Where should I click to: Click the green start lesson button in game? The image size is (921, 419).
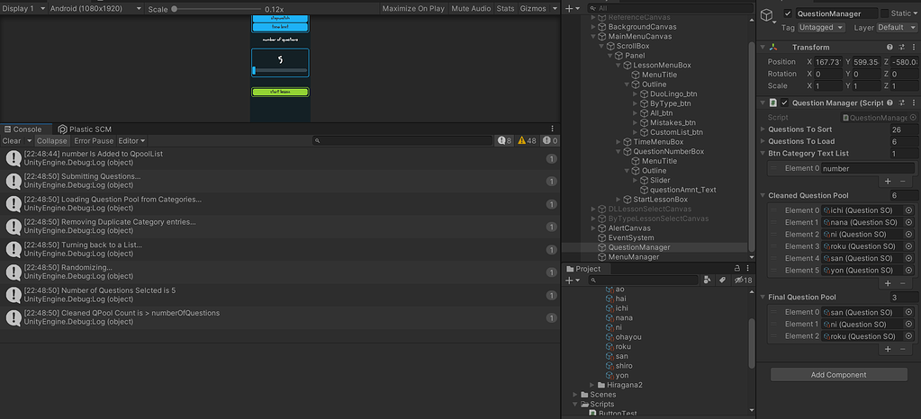pyautogui.click(x=280, y=92)
